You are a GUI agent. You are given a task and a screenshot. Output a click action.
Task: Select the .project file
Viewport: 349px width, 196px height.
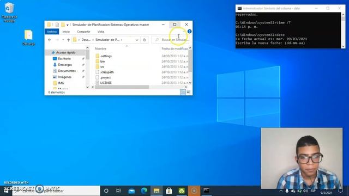(105, 77)
